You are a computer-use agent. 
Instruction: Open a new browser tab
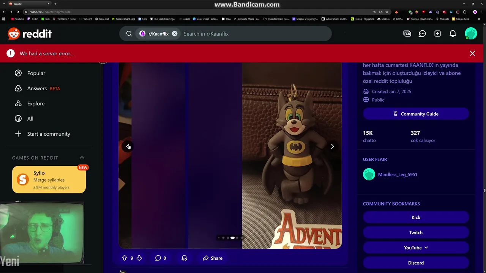coord(55,4)
